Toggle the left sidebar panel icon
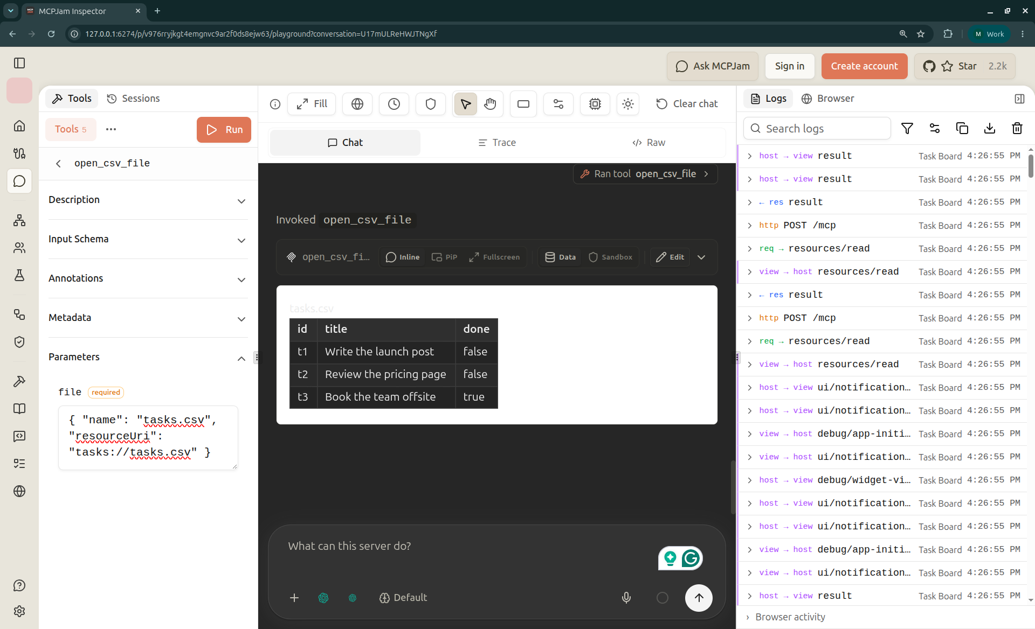Screen dimensions: 1035x629 click(19, 63)
